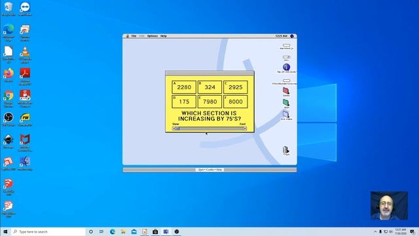Screen dimensions: 419x236
Task: Select section E showing 7980
Action: 209,102
